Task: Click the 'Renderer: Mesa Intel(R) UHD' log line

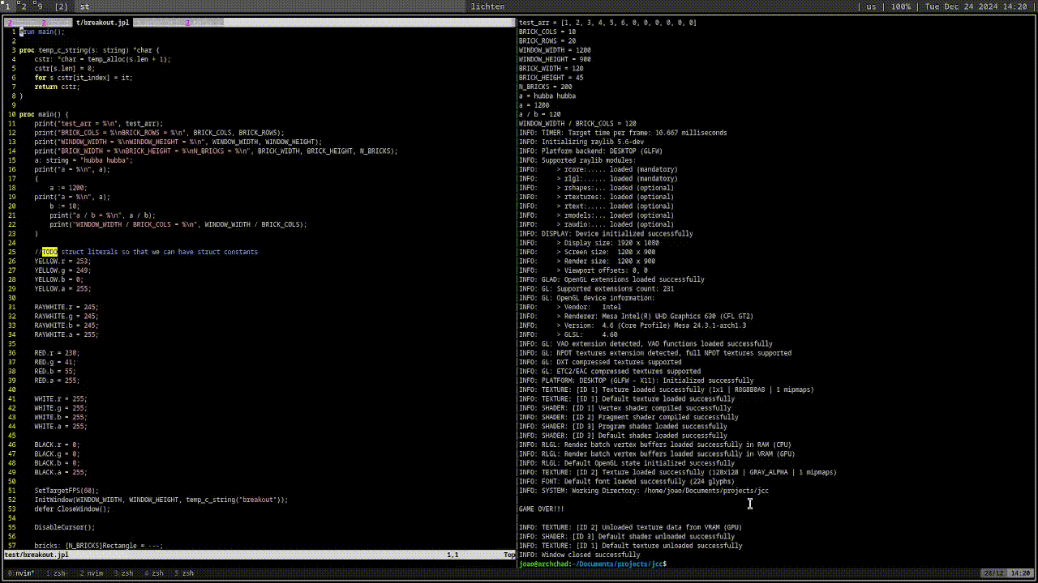Action: tap(636, 316)
